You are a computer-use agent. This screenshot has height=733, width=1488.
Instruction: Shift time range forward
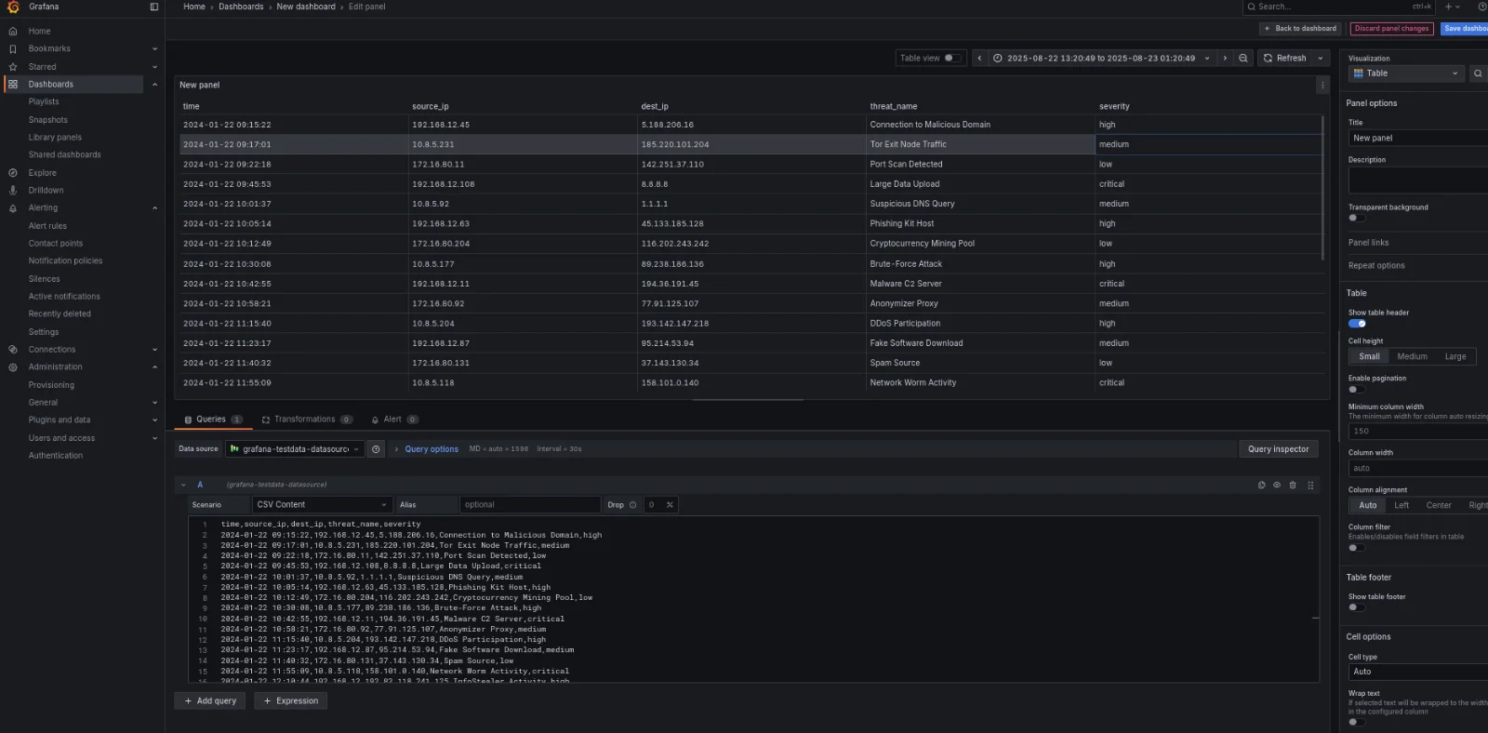click(x=1225, y=58)
